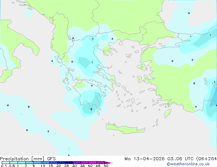Pick the magenta 40–45 mm legend swatch
Screen dimensions: 217x167
coord(93,163)
